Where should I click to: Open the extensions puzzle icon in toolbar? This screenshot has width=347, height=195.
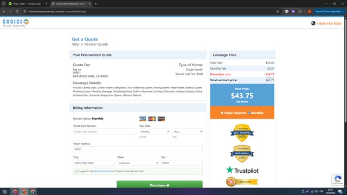coord(300,11)
